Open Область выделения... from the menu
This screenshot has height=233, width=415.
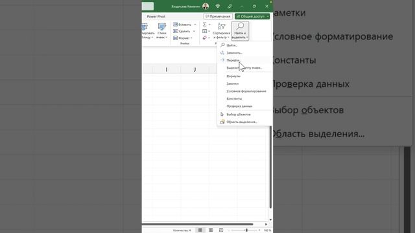[x=245, y=122]
